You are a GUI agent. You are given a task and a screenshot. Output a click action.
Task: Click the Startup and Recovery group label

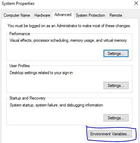click(27, 98)
